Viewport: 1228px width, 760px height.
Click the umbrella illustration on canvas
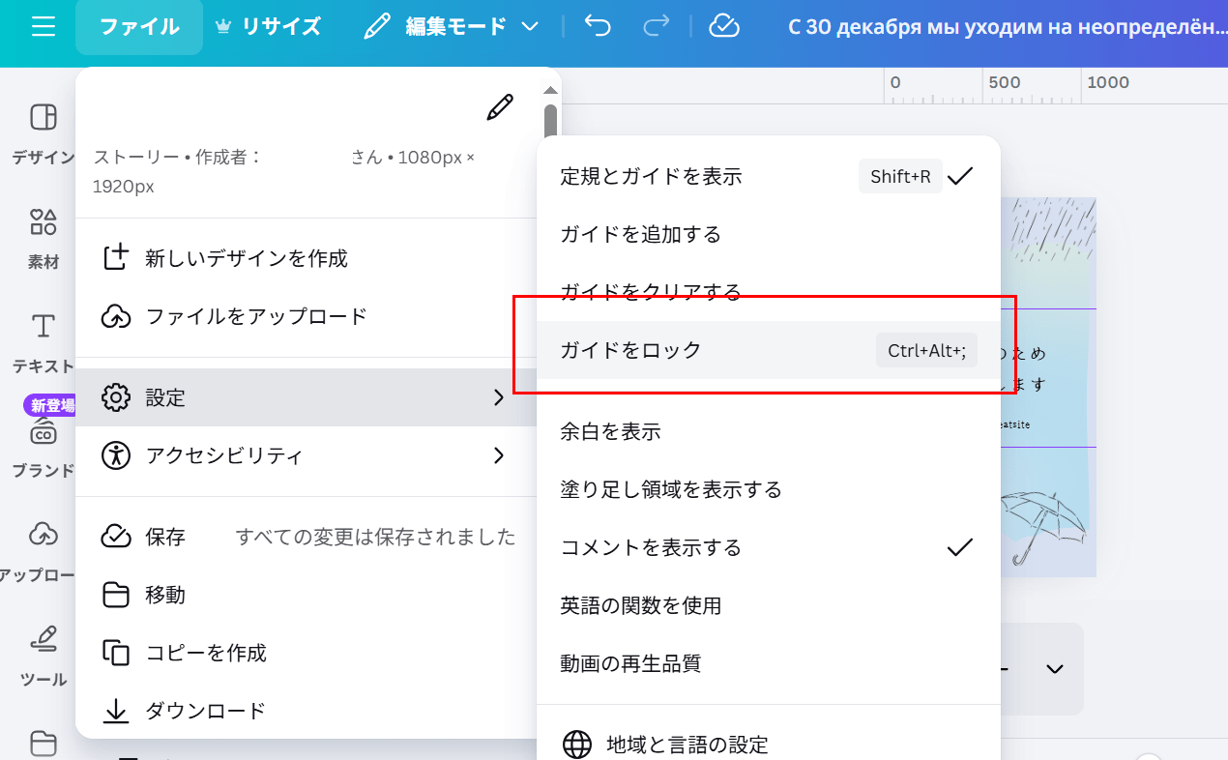click(1041, 526)
